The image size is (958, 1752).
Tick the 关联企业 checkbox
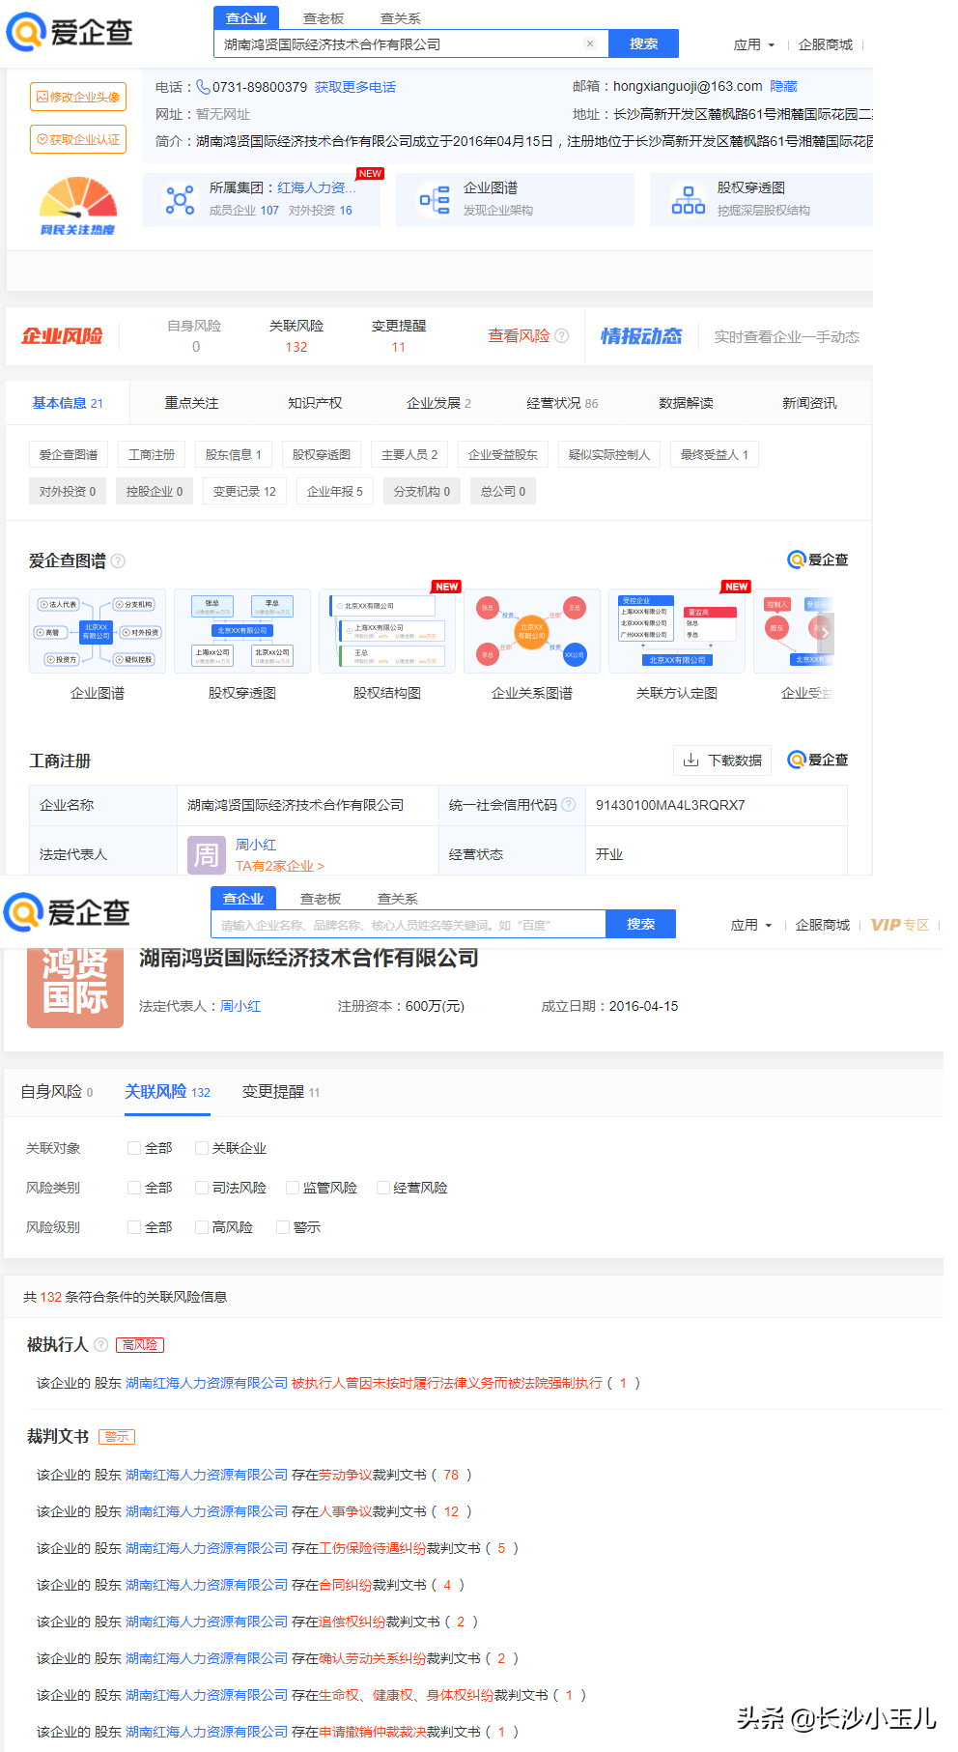click(x=202, y=1148)
